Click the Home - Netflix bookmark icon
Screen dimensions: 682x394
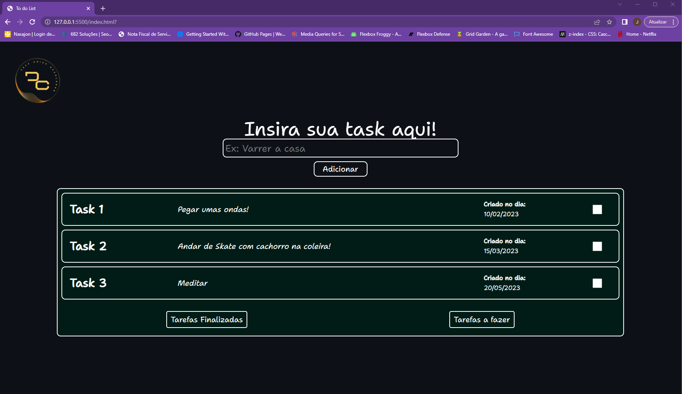tap(621, 34)
